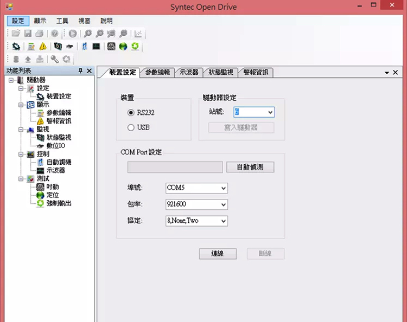
Task: Open the 視窗 menu
Action: (x=84, y=21)
